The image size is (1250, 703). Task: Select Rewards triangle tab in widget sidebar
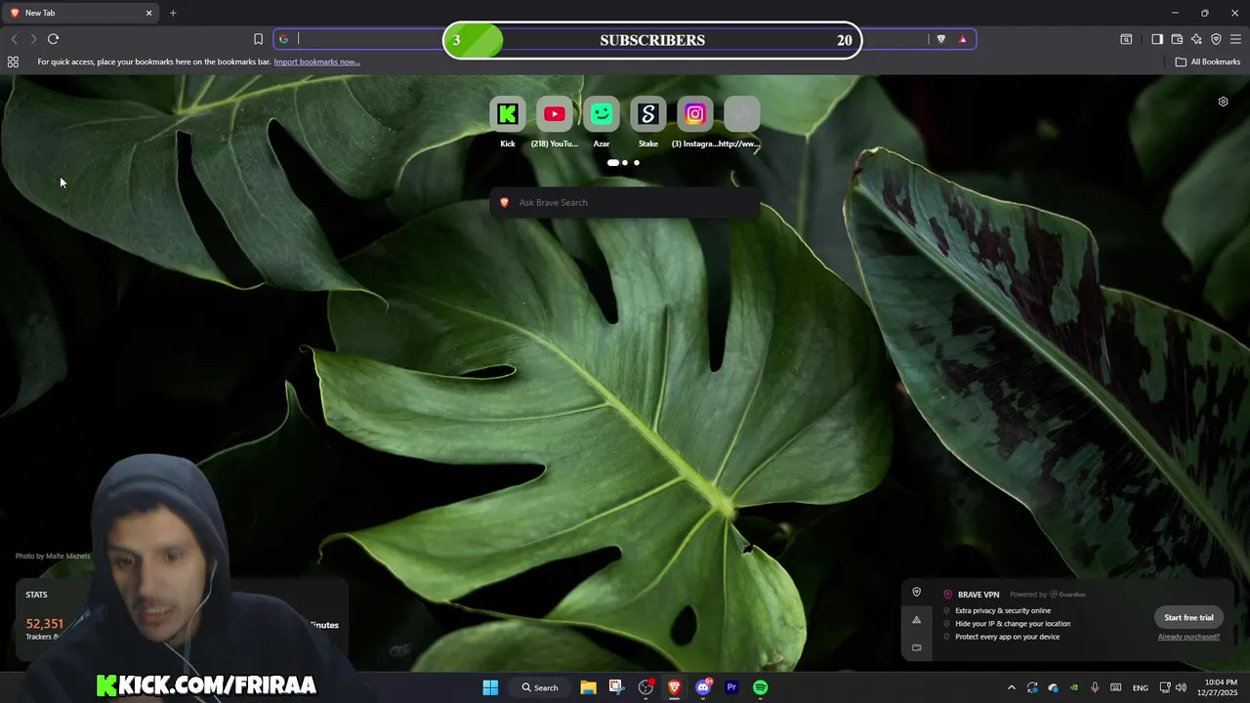916,619
